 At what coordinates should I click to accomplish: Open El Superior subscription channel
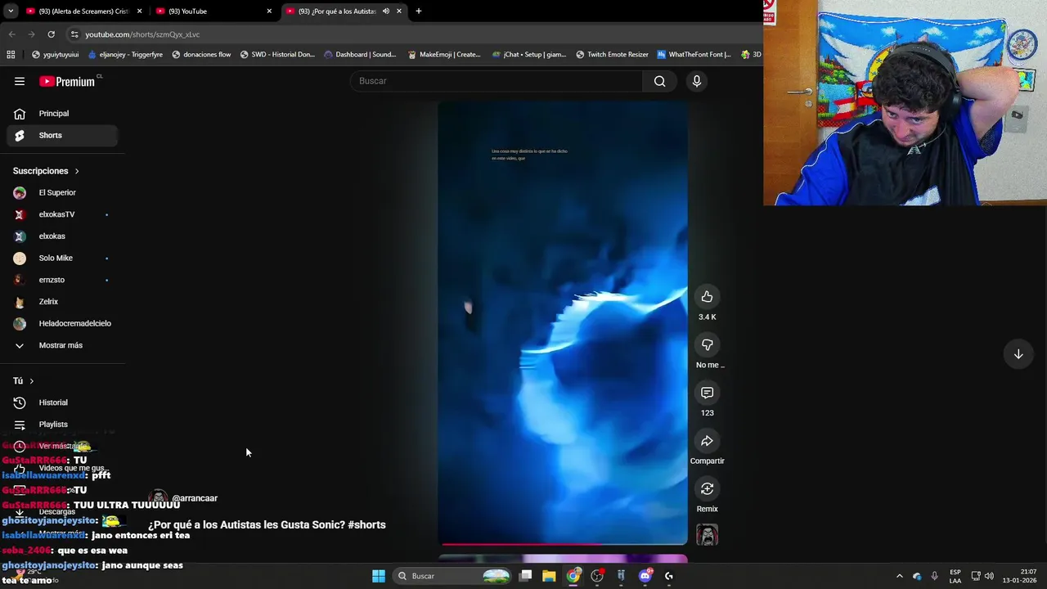(x=62, y=193)
